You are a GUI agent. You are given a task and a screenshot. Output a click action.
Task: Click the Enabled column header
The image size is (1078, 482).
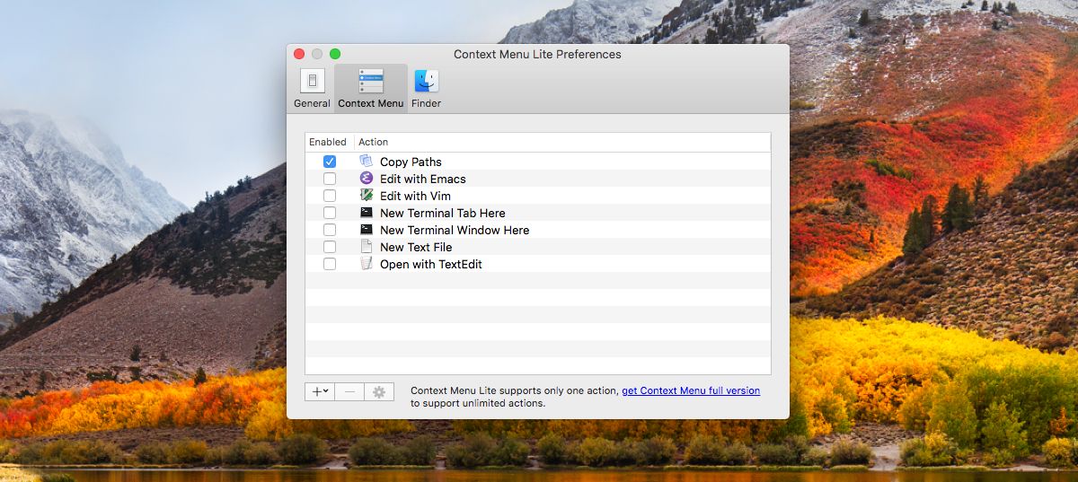pos(328,142)
